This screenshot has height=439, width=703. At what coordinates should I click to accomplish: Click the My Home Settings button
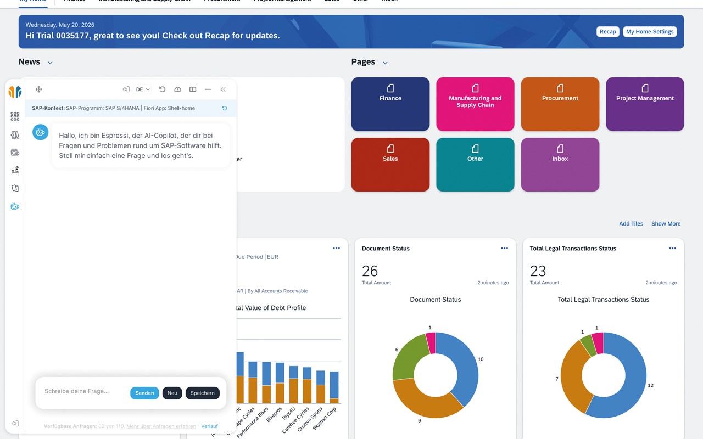tap(650, 32)
